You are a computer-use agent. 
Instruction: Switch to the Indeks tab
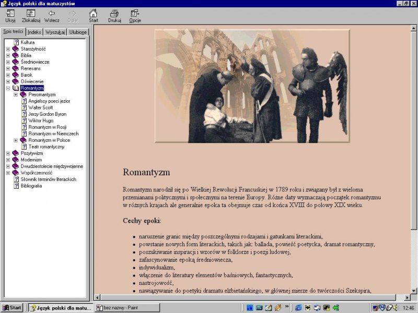pyautogui.click(x=34, y=32)
